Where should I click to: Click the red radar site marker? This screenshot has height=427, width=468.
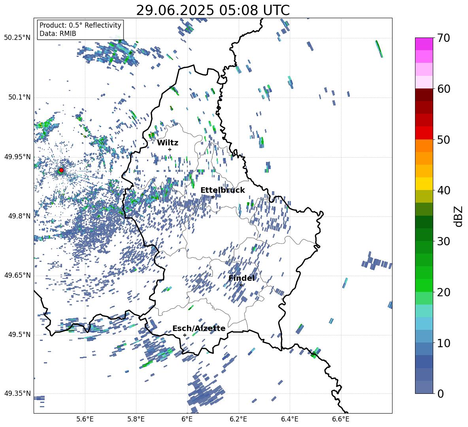tap(61, 170)
